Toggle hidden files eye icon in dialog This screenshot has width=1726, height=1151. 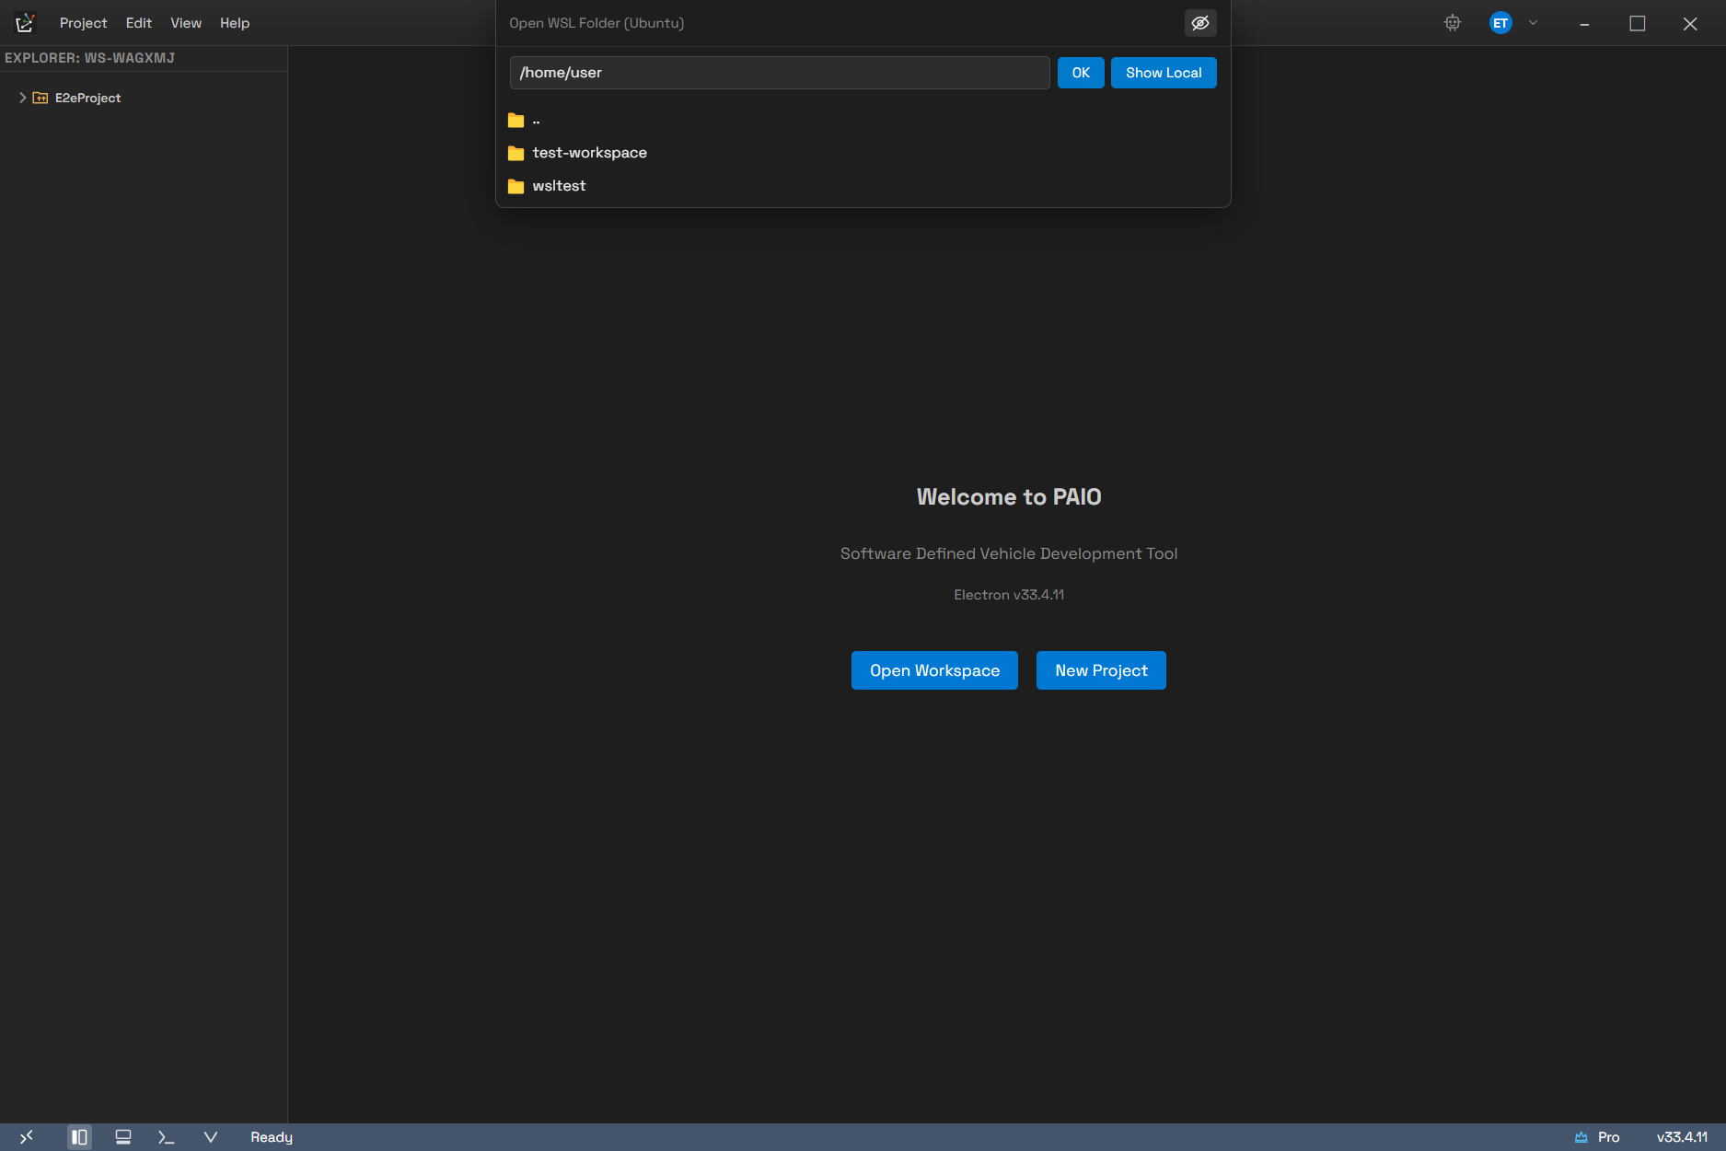click(x=1200, y=23)
